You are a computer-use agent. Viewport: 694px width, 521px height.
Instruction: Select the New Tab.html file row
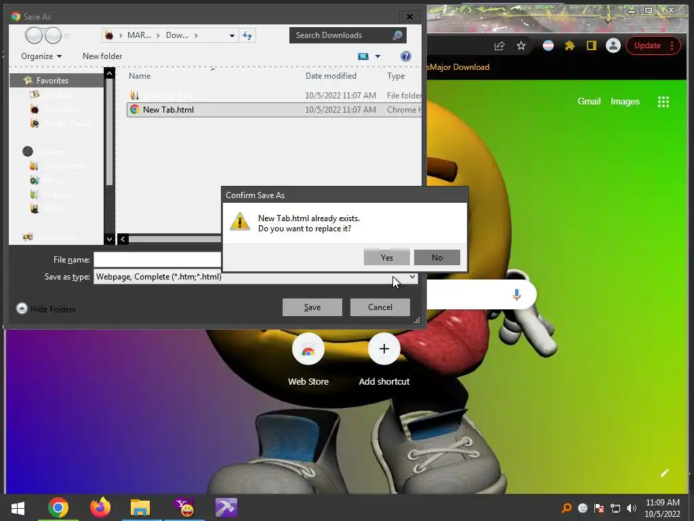coord(274,110)
